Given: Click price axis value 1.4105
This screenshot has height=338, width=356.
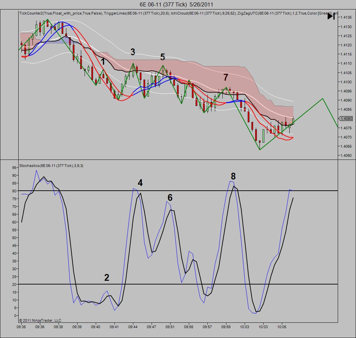Looking at the screenshot, I should pos(346,73).
